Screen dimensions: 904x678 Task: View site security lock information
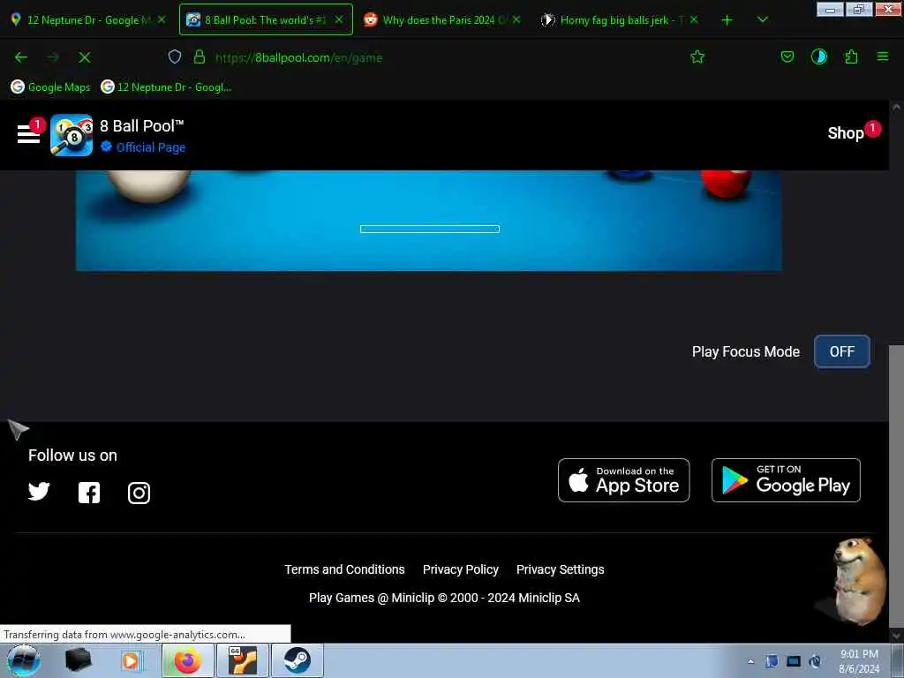point(200,56)
